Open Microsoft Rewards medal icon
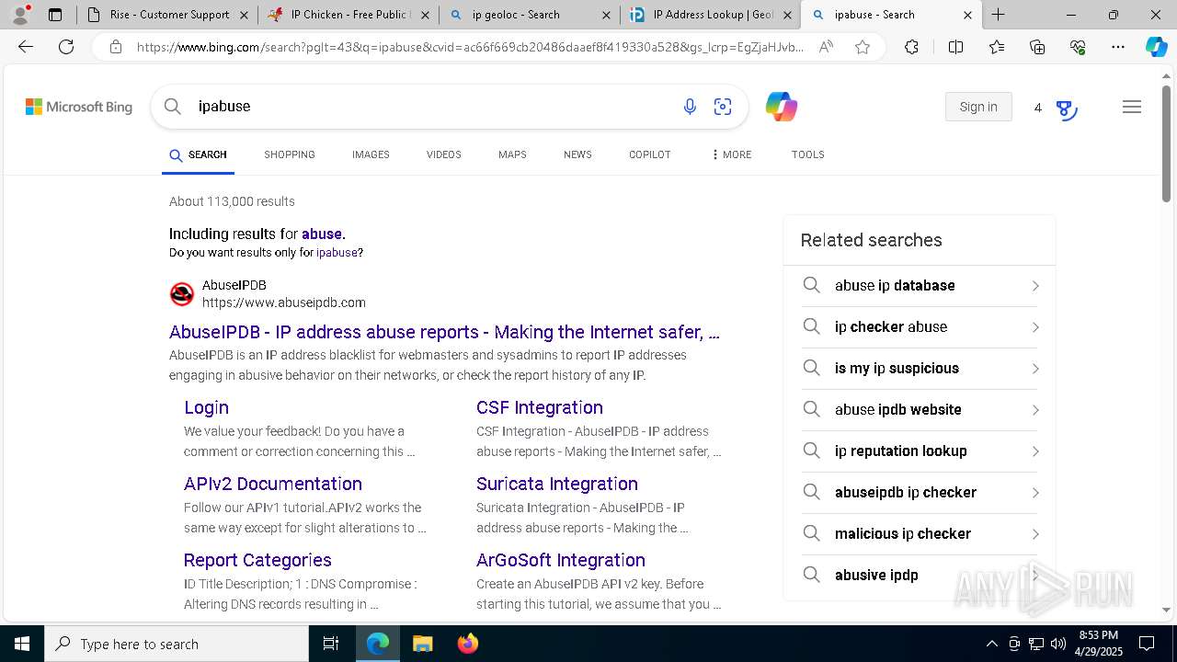 (1066, 109)
